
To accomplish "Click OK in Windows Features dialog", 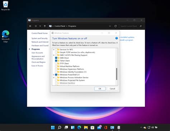I will click(x=100, y=89).
